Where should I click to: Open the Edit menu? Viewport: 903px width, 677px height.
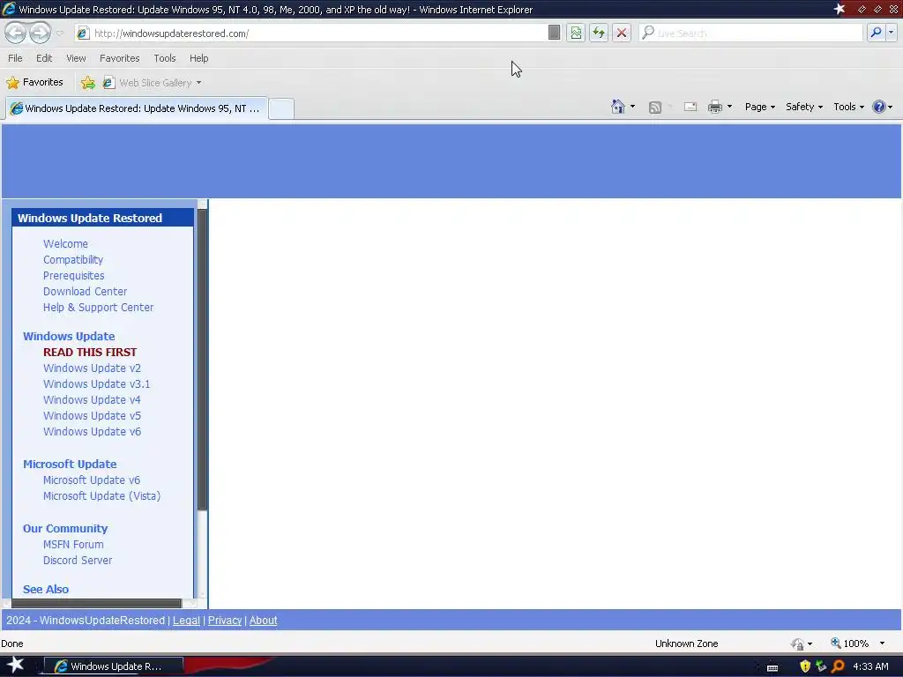tap(44, 58)
